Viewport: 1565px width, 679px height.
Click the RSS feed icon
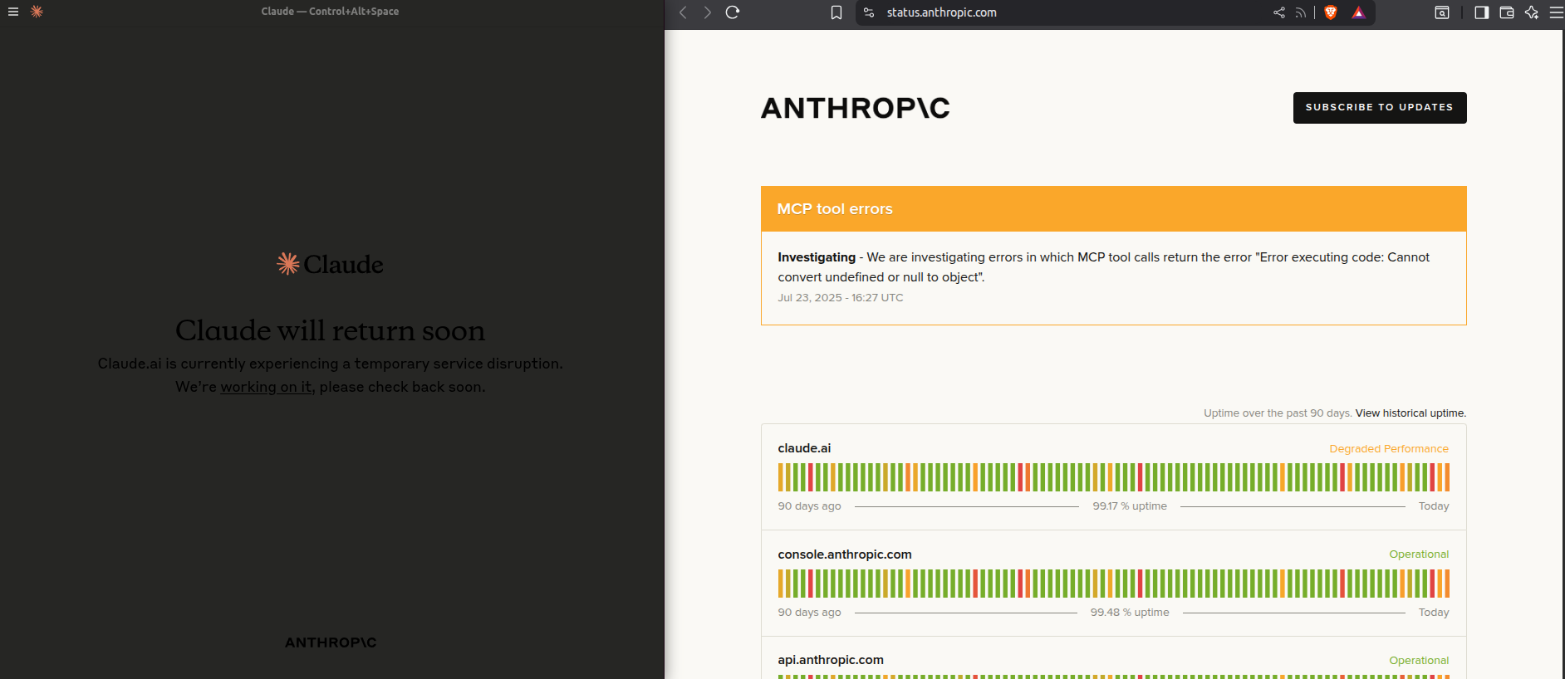click(x=1300, y=12)
